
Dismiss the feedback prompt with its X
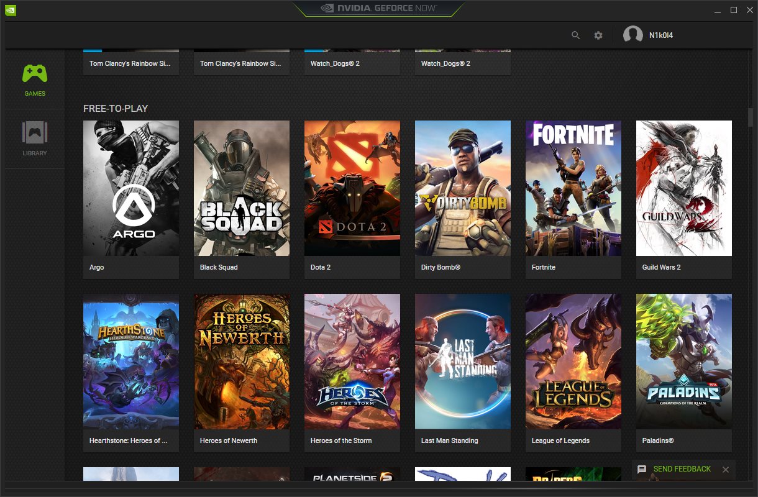click(725, 470)
